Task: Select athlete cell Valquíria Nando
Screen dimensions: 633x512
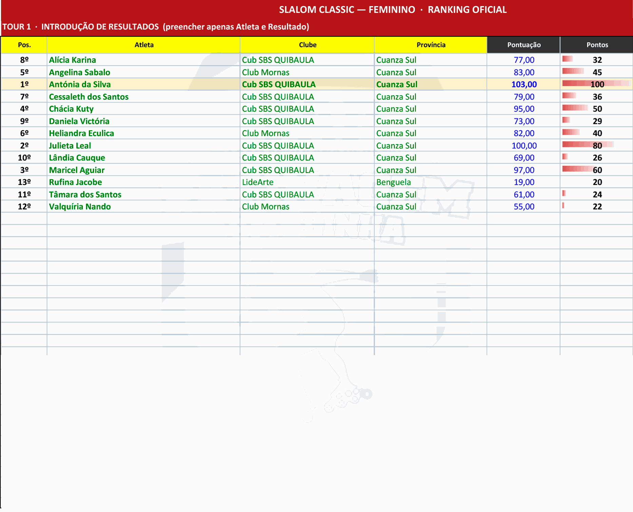Action: (143, 206)
